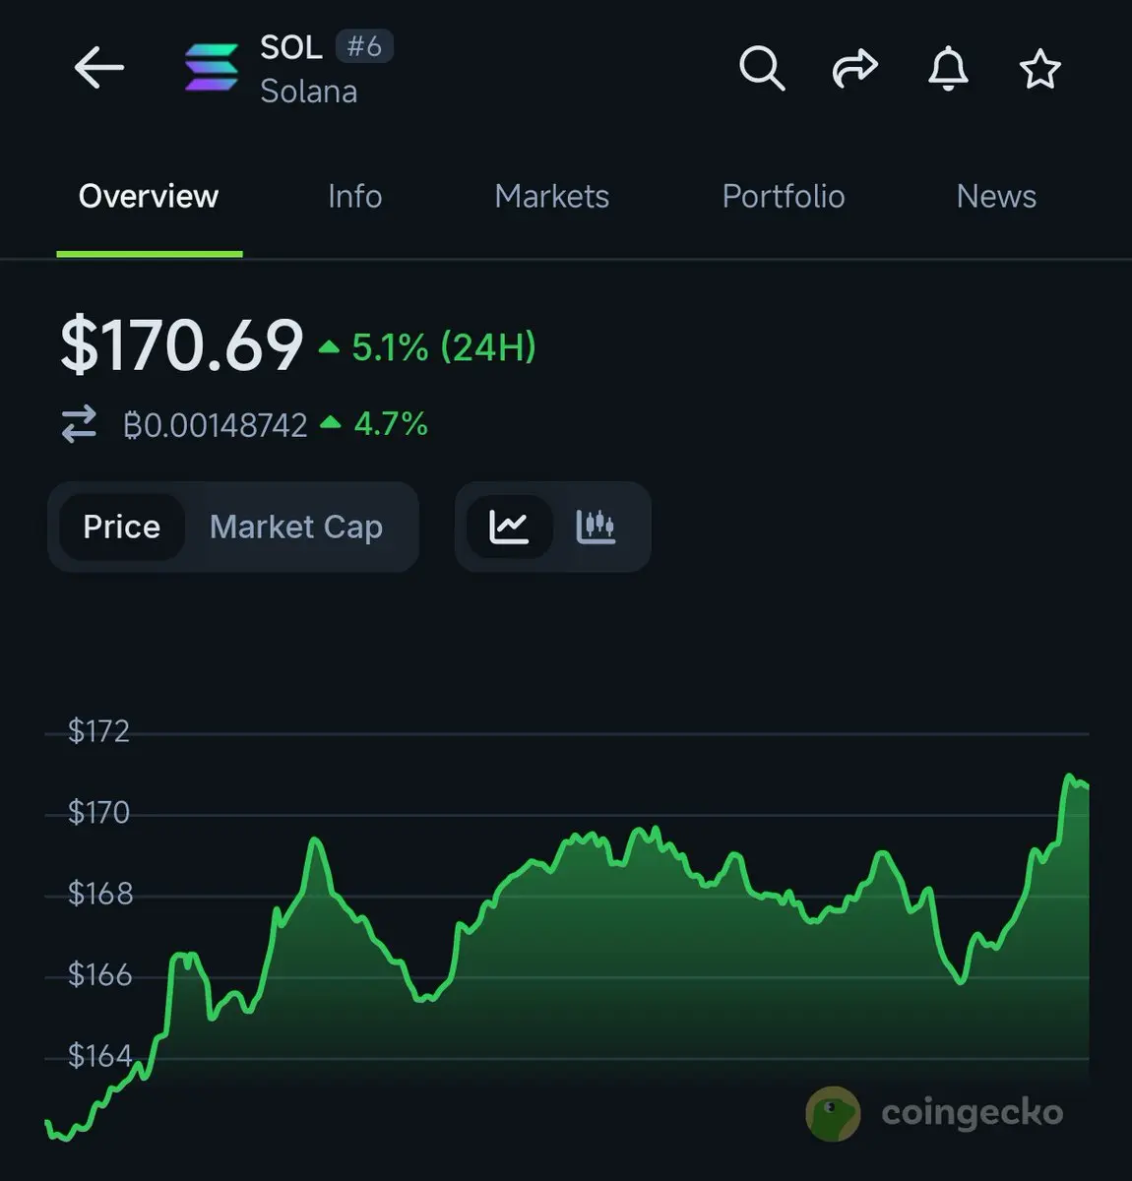Screen dimensions: 1132x1181
Task: Switch to the Info tab
Action: pos(354,196)
